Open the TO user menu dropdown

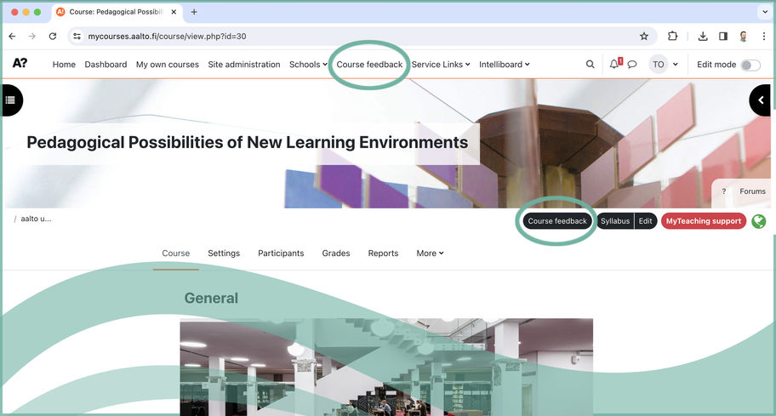tap(664, 65)
